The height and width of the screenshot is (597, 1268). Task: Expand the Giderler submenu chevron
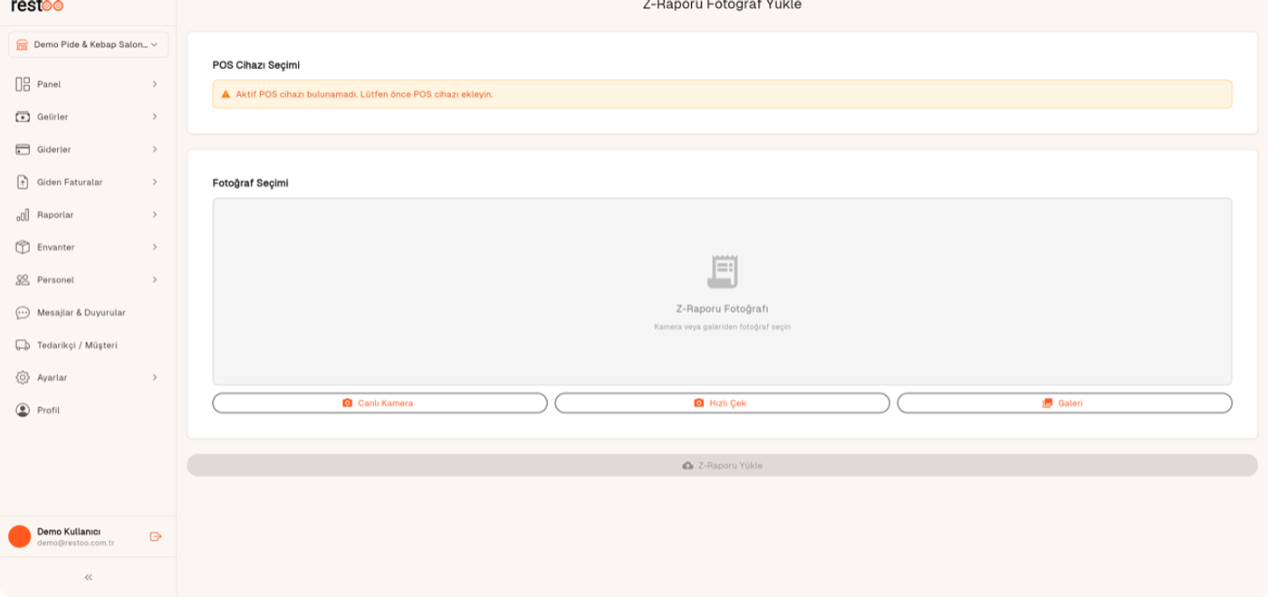(155, 149)
